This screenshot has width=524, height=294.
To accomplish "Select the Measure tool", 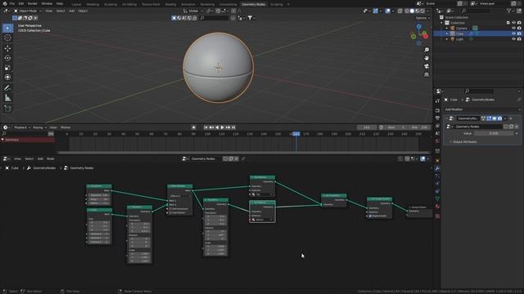I will 7,98.
